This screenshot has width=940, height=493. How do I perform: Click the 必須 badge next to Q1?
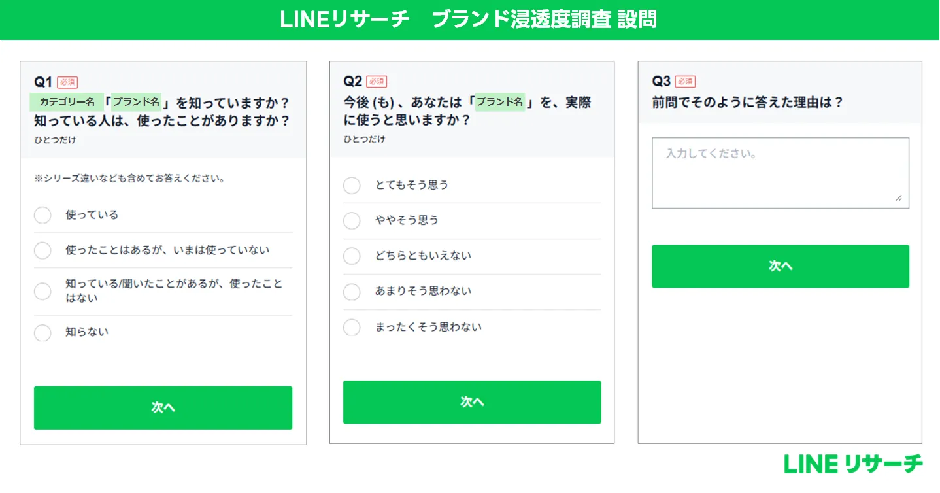(x=67, y=82)
